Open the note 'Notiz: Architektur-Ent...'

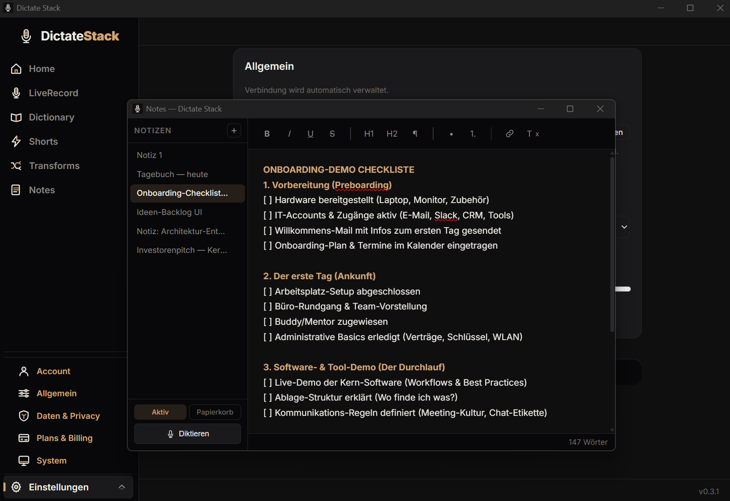pos(187,232)
